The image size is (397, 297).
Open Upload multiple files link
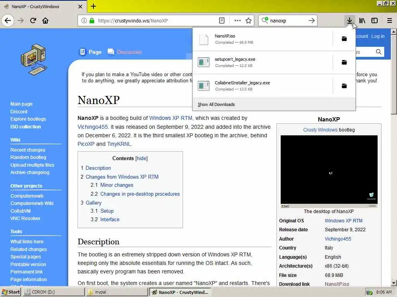coord(32,165)
